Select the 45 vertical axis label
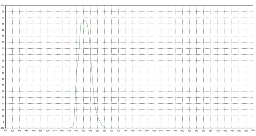Viewport: 256px width, 136px height. [3, 73]
